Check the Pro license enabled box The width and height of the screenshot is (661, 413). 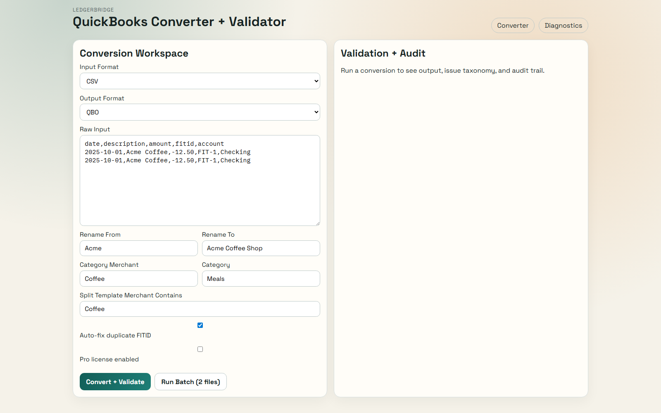(x=200, y=349)
